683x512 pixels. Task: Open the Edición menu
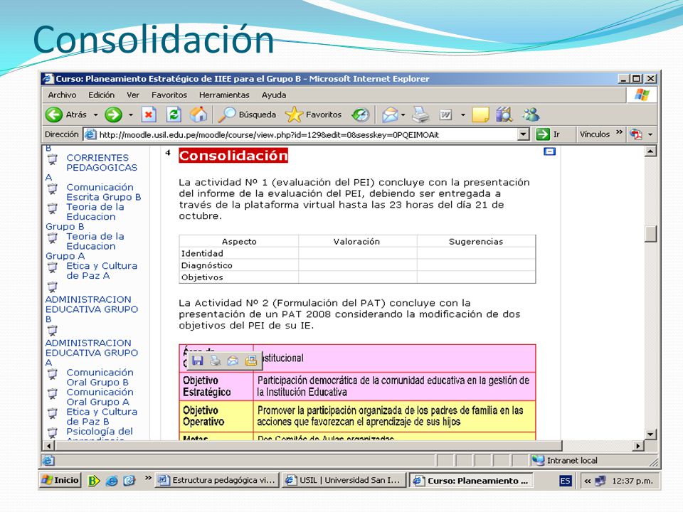point(101,95)
